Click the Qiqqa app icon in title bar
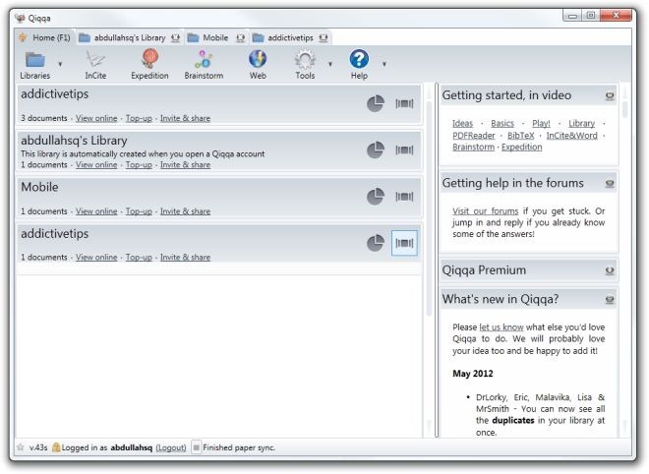649x474 pixels. click(x=20, y=19)
